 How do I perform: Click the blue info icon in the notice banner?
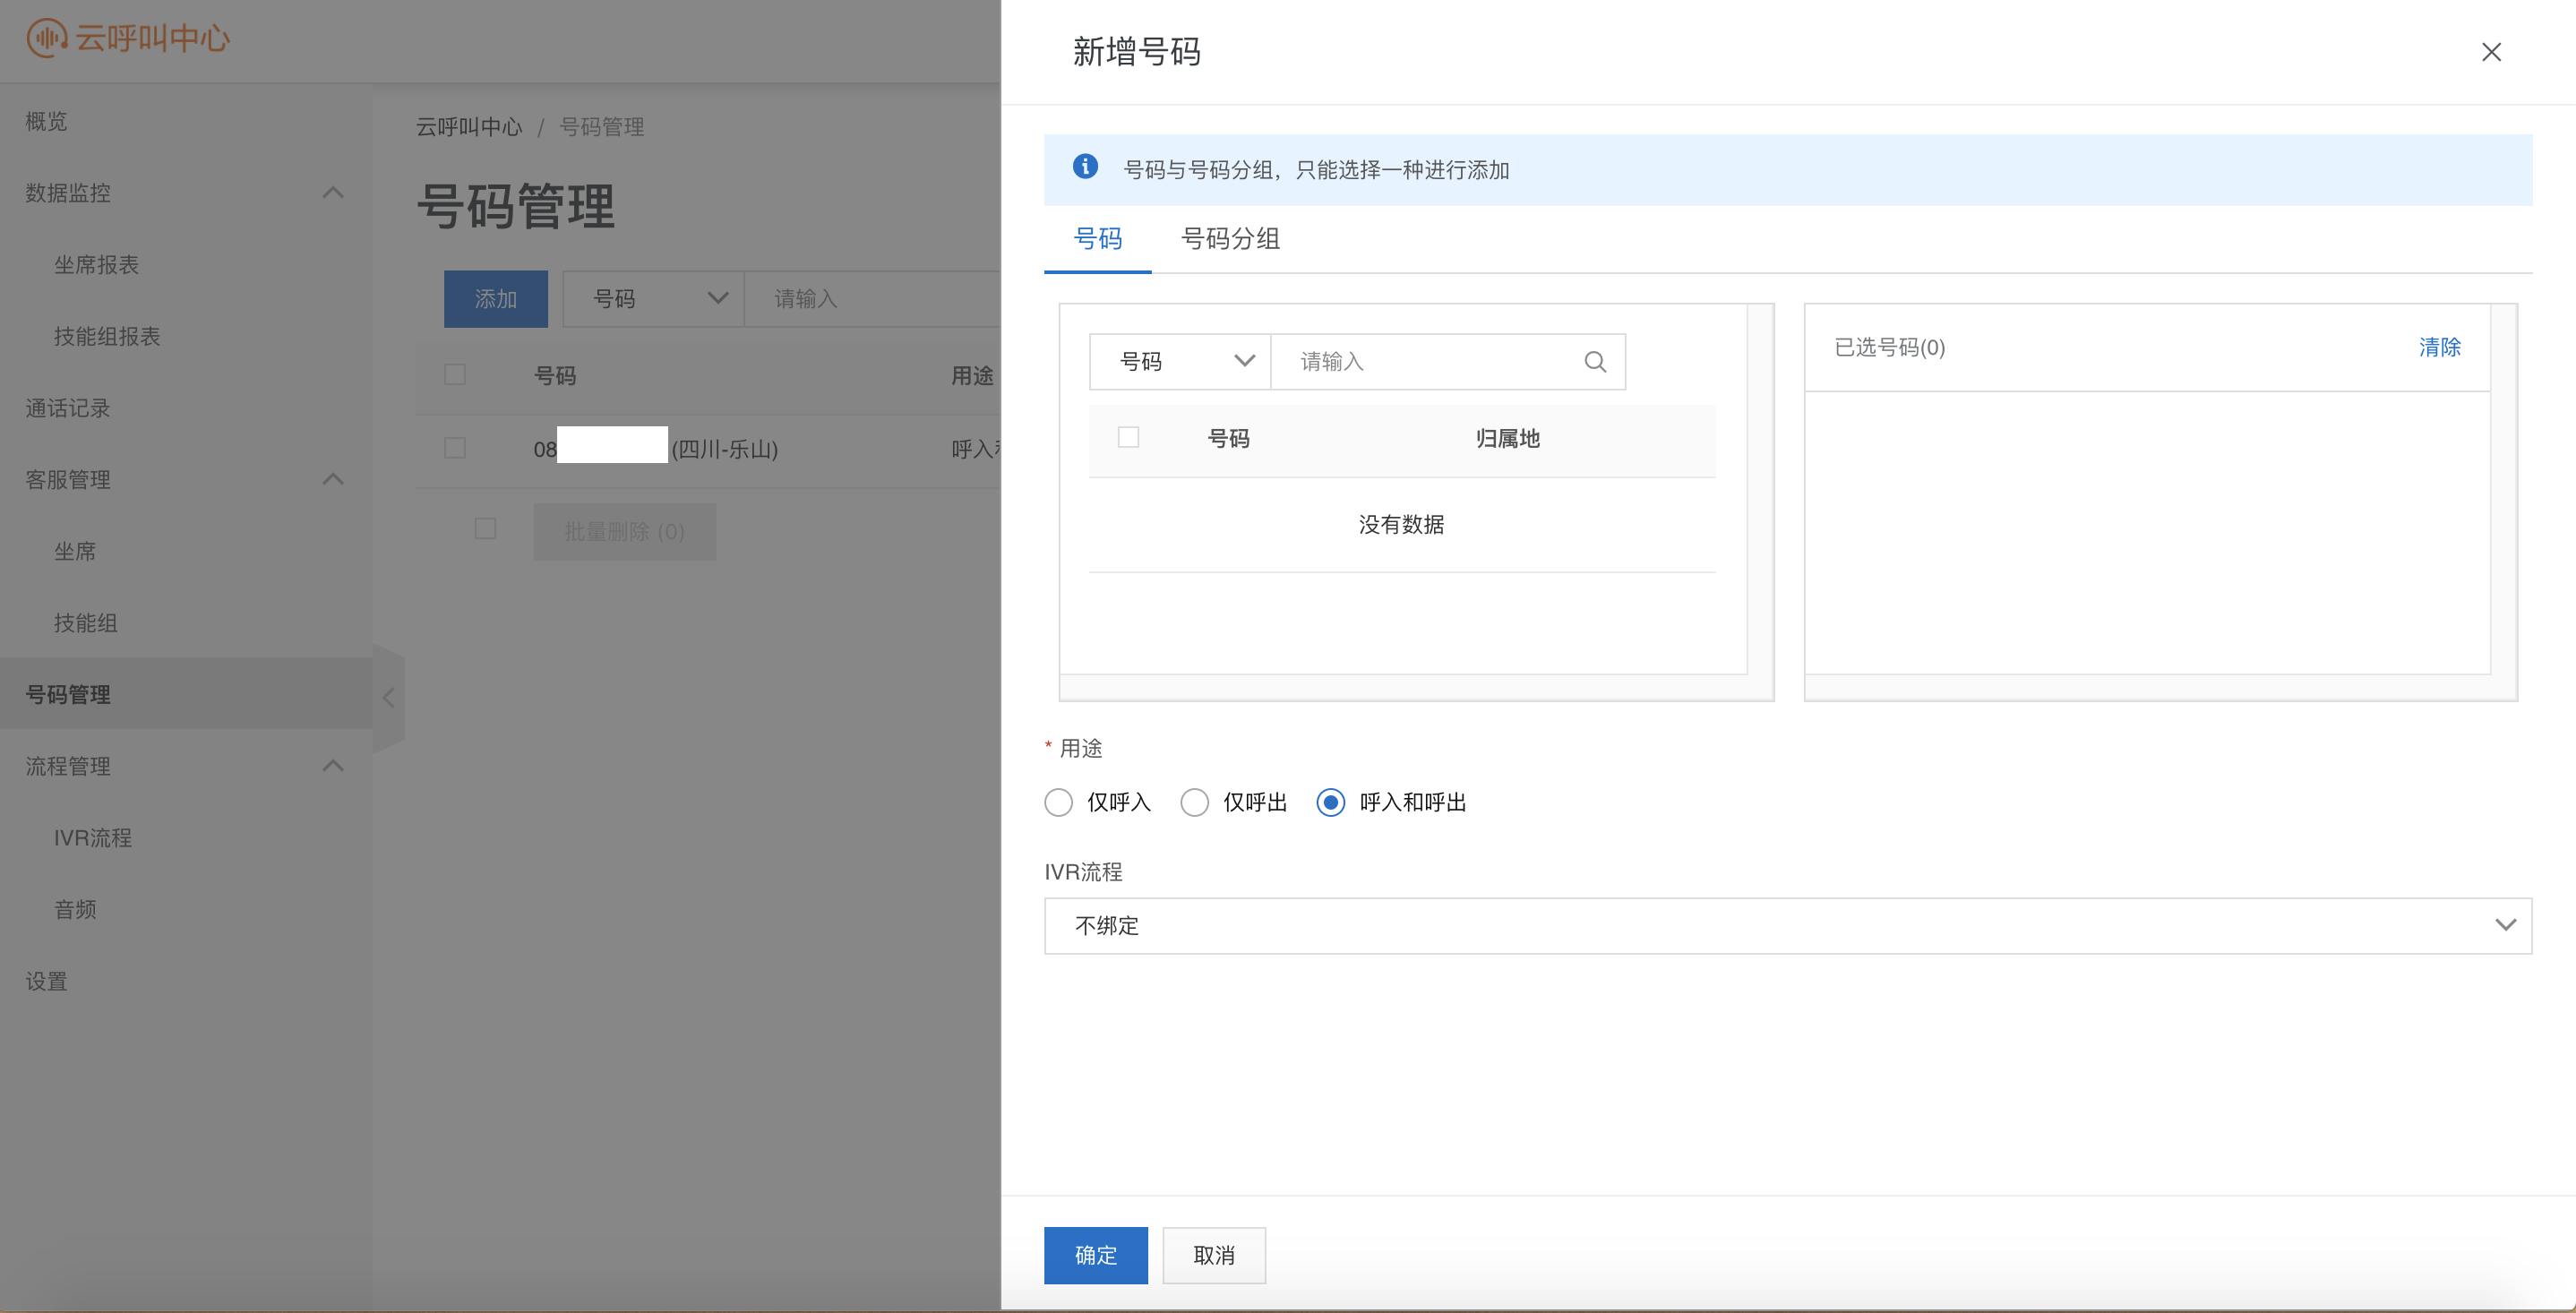[x=1085, y=167]
